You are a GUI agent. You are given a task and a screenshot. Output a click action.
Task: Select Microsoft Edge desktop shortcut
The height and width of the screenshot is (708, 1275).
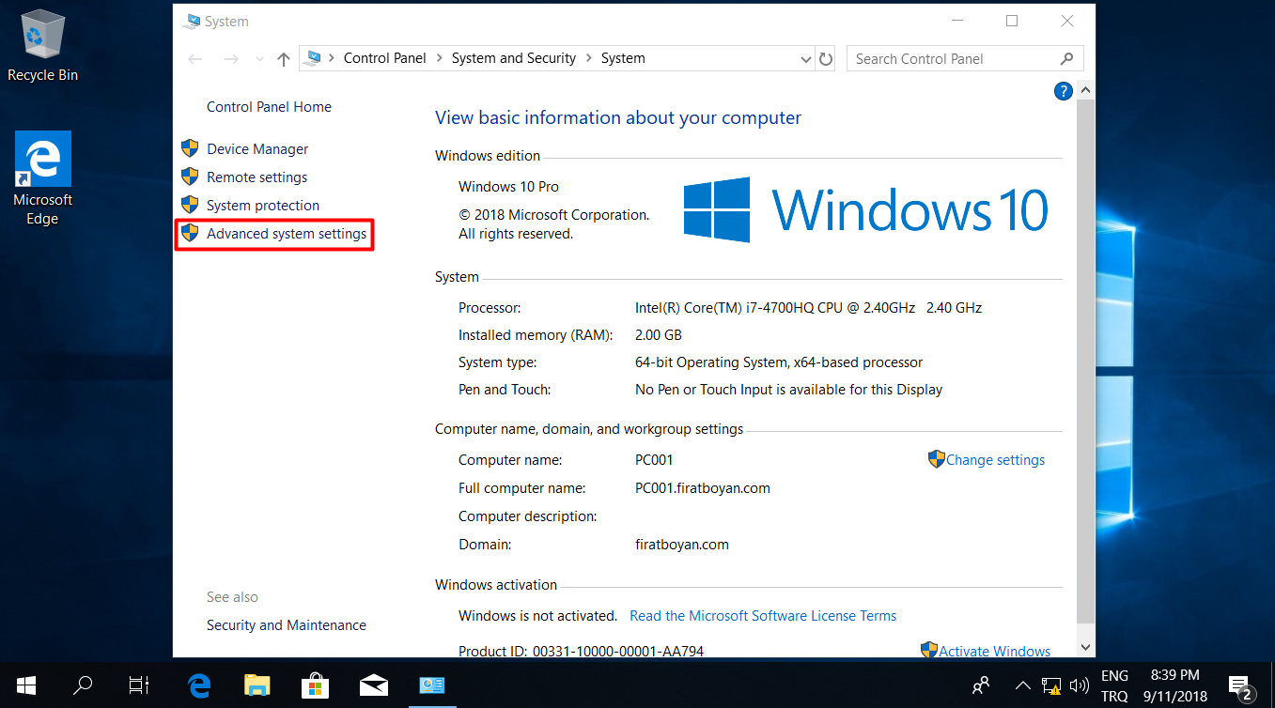point(42,178)
